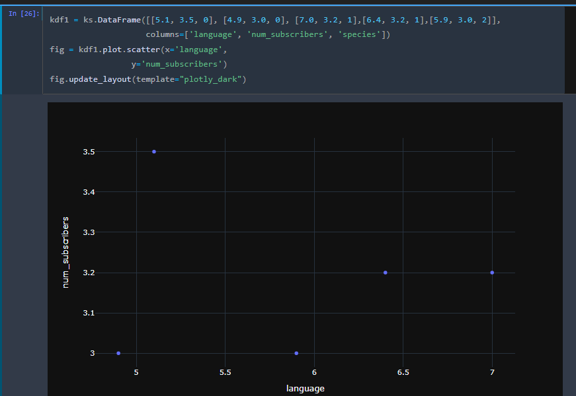Click the blue cell selection bar
Screen dimensions: 576x396
click(2, 46)
